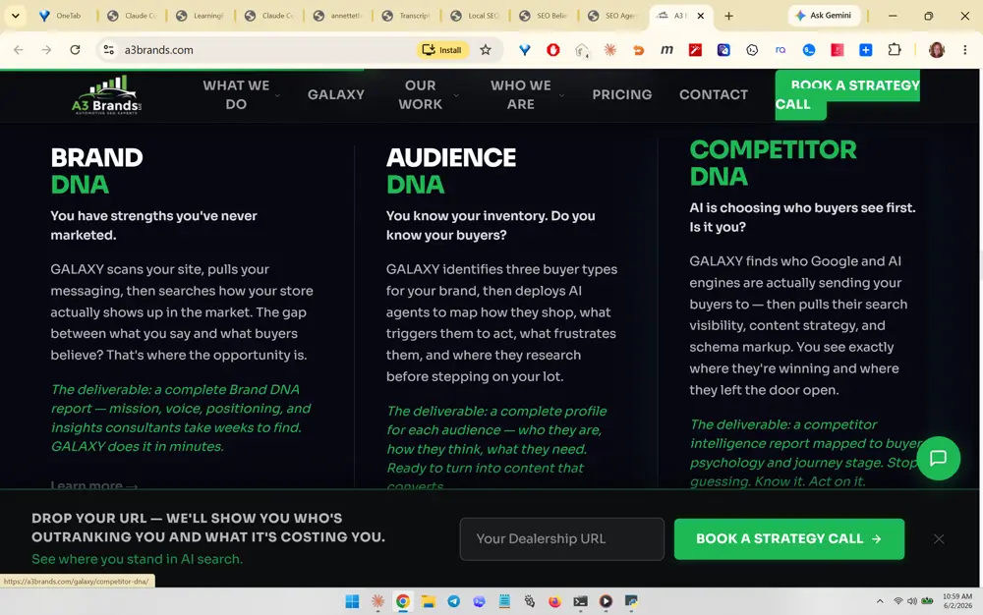Open Chrome three-dot menu

tap(965, 49)
